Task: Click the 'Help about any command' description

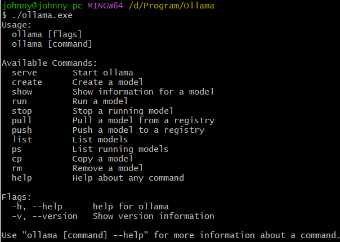Action: pos(128,178)
